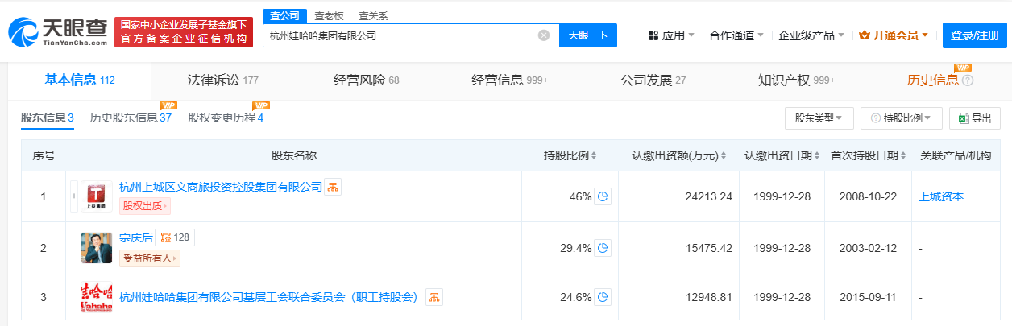Click 受益所有人 tag
The height and width of the screenshot is (326, 1012).
[150, 258]
